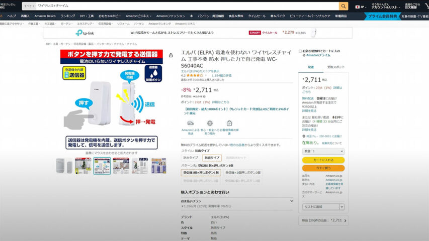Click the safety initiatives gear icon

coord(210,123)
